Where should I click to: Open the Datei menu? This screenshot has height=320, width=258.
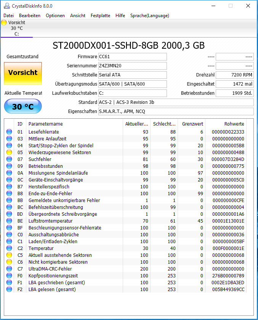[x=9, y=16]
